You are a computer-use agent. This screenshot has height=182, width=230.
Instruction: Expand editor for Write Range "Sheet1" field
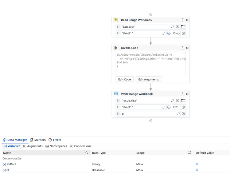click(x=164, y=107)
